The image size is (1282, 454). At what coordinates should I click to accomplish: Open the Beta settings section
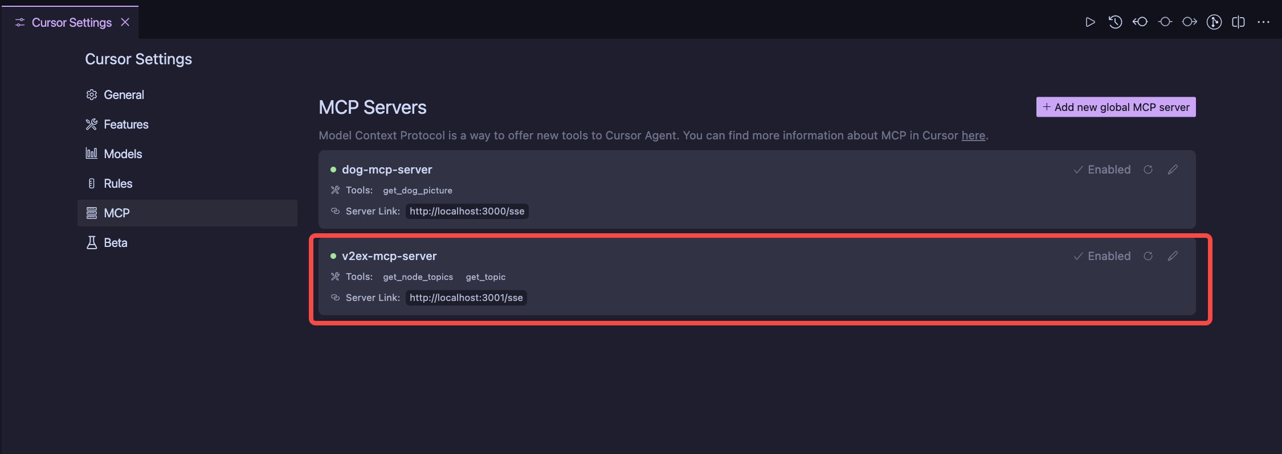(187, 243)
